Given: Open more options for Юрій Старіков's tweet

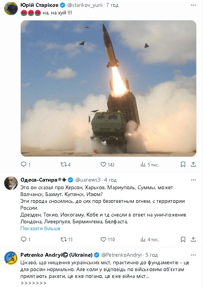Looking at the screenshot, I should pos(193,5).
